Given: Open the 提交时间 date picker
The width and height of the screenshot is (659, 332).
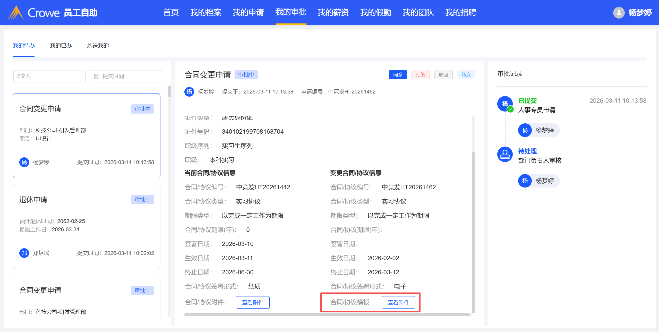Looking at the screenshot, I should [126, 76].
